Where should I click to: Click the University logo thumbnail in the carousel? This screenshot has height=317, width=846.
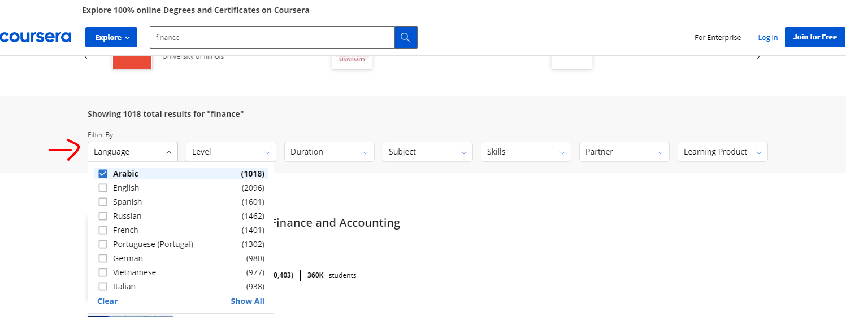tap(352, 62)
